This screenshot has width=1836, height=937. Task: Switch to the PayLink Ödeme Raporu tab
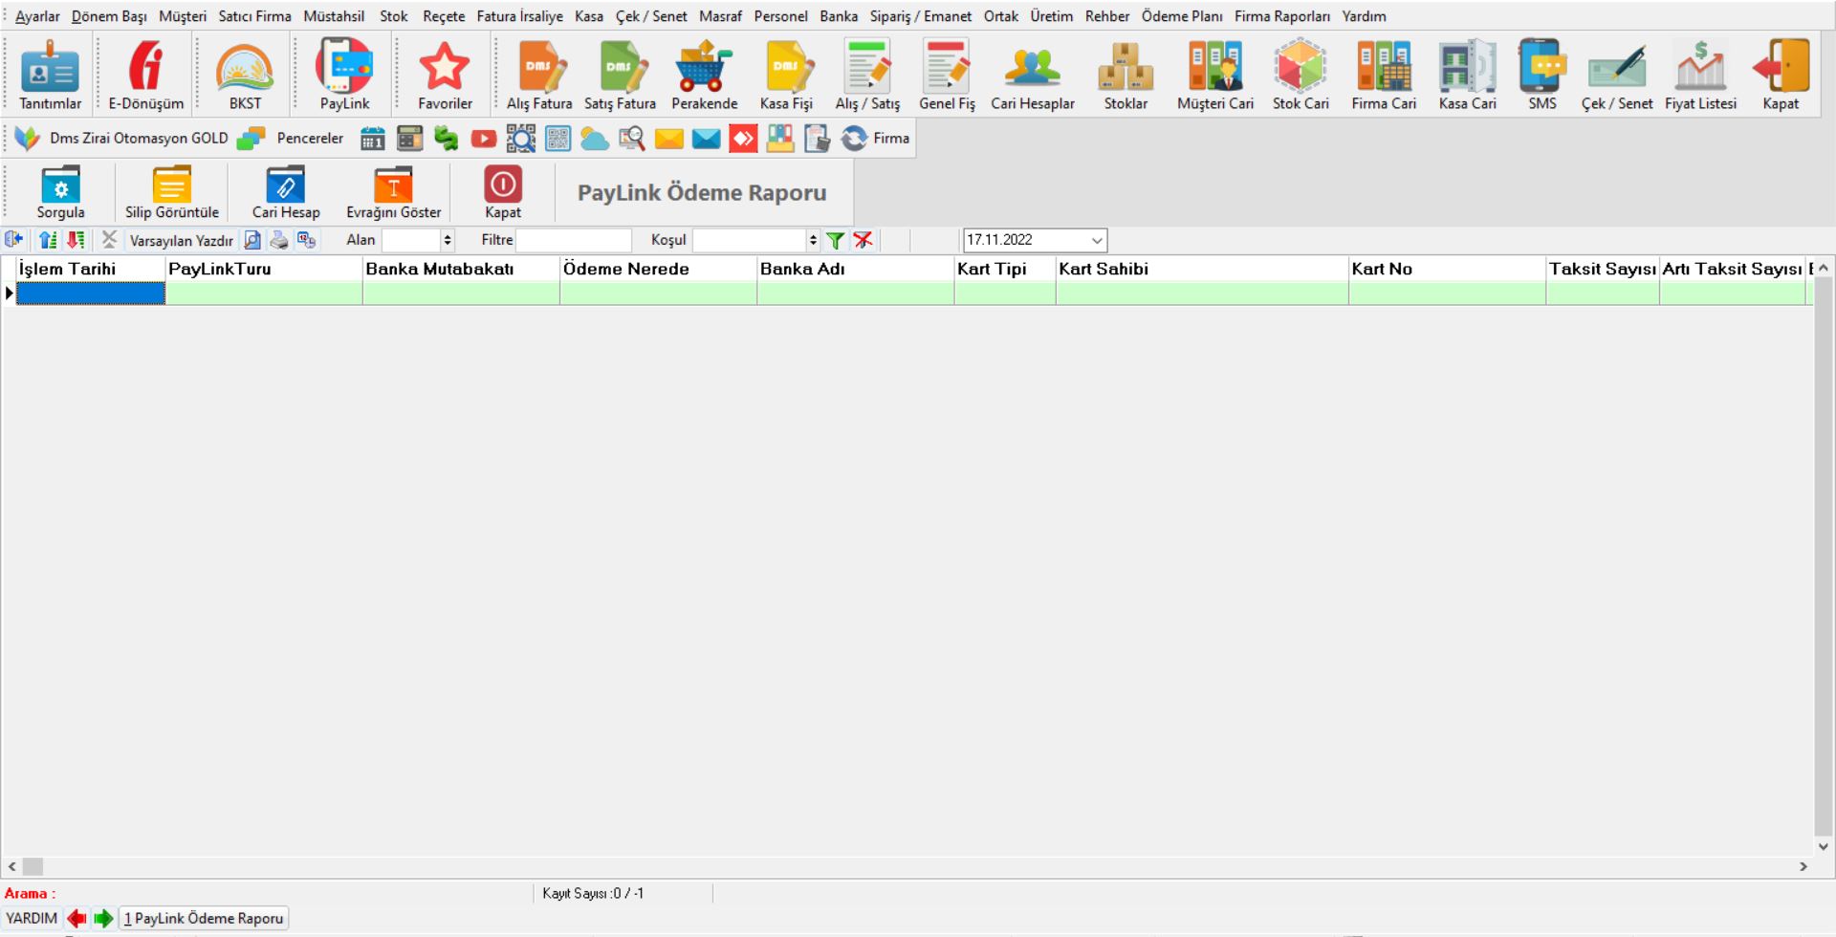pyautogui.click(x=205, y=919)
